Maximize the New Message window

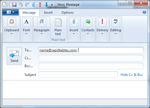tap(130, 3)
